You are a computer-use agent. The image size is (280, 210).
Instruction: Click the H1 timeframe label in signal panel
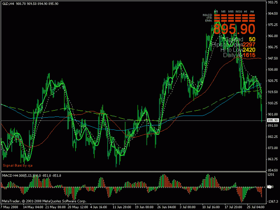(246, 12)
